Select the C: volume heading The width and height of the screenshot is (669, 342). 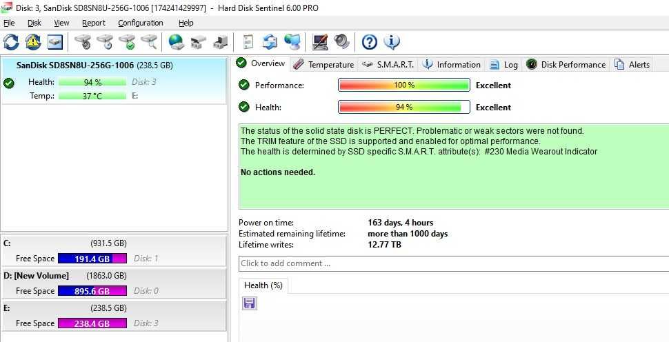tap(7, 243)
